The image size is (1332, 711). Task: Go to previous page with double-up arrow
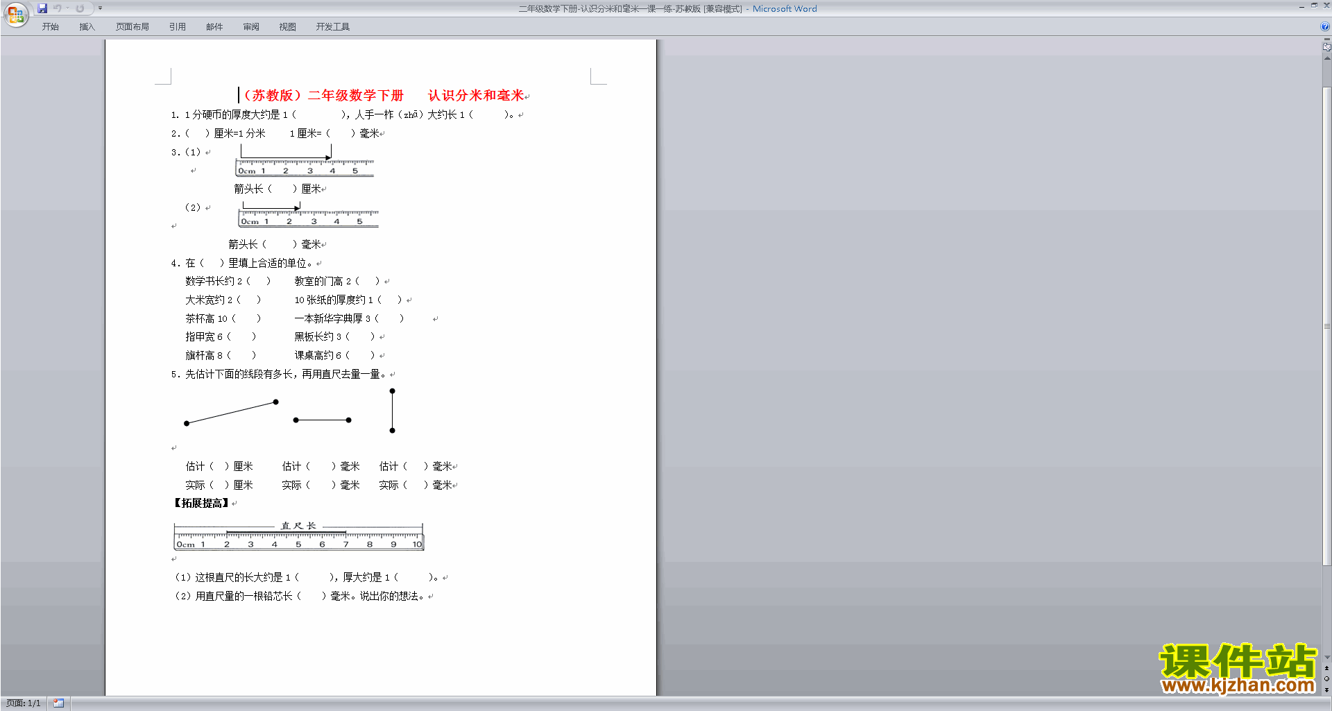coord(1326,668)
